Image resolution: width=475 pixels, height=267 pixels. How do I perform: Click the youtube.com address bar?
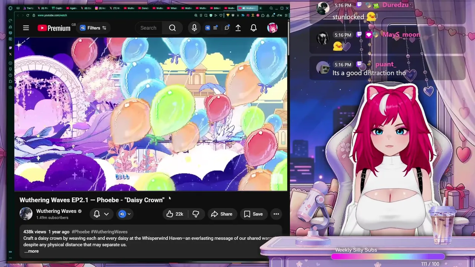pos(52,15)
